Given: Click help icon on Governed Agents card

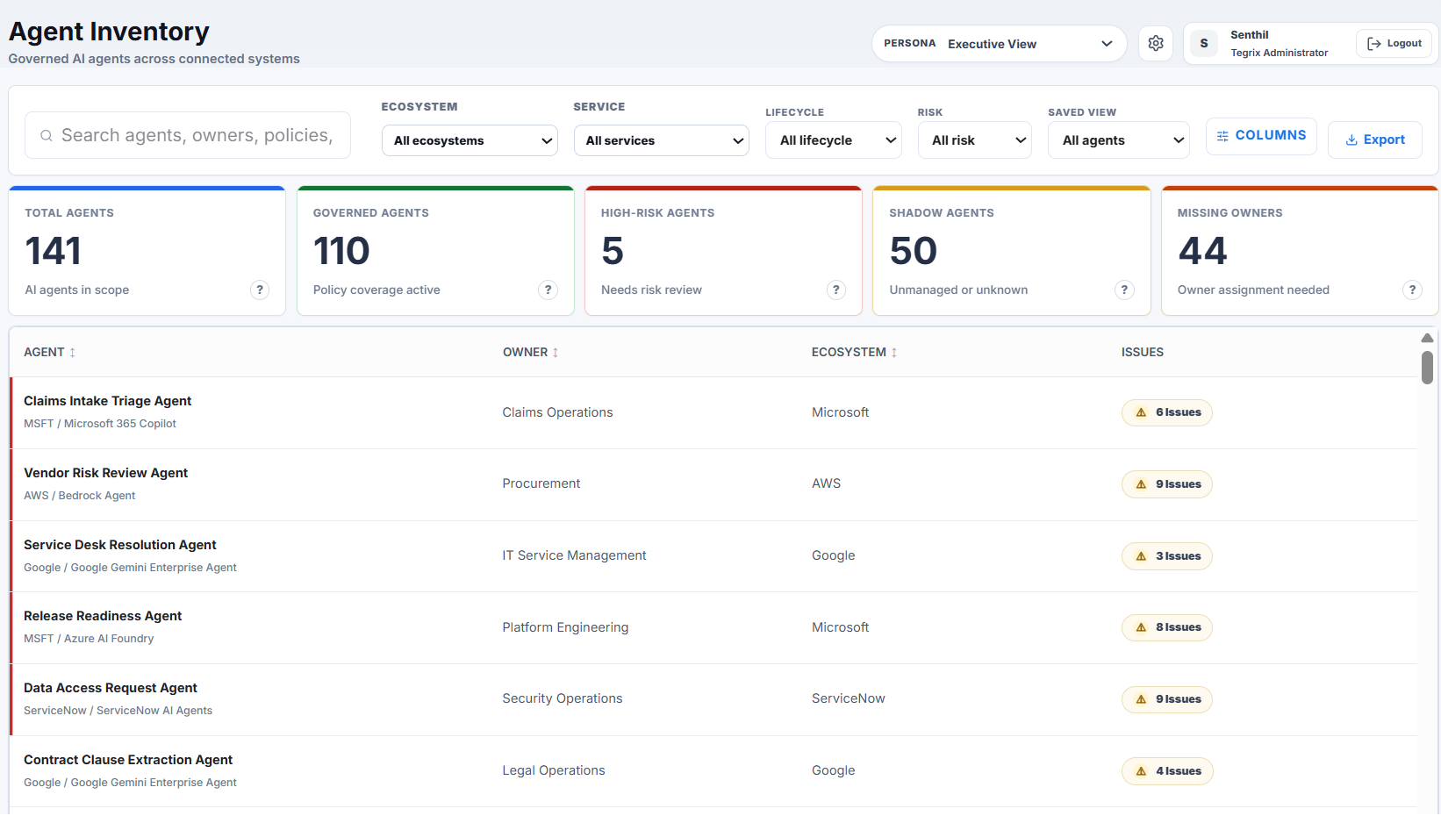Looking at the screenshot, I should [548, 290].
